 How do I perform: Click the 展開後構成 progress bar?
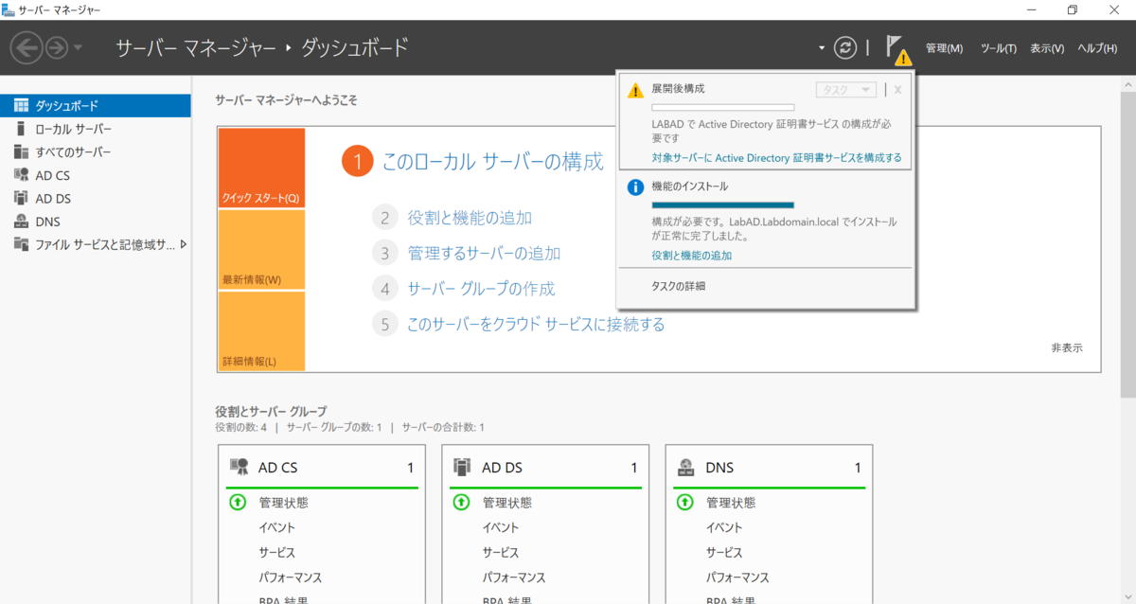(x=723, y=107)
